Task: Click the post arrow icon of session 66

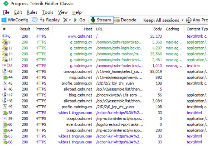Action: coord(5,142)
